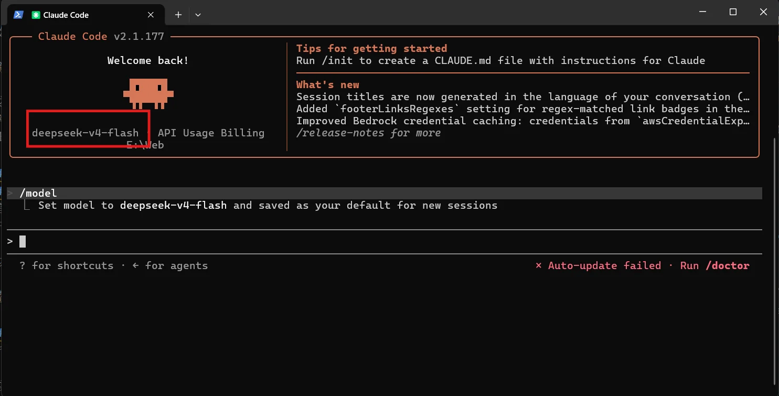Viewport: 779px width, 396px height.
Task: Click the What's new heading
Action: click(x=328, y=84)
